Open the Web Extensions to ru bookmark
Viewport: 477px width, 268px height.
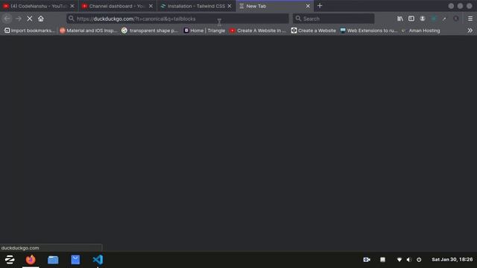point(369,31)
